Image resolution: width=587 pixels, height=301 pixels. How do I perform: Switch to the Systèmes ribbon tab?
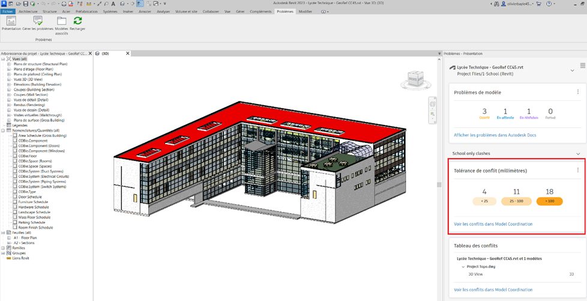110,11
